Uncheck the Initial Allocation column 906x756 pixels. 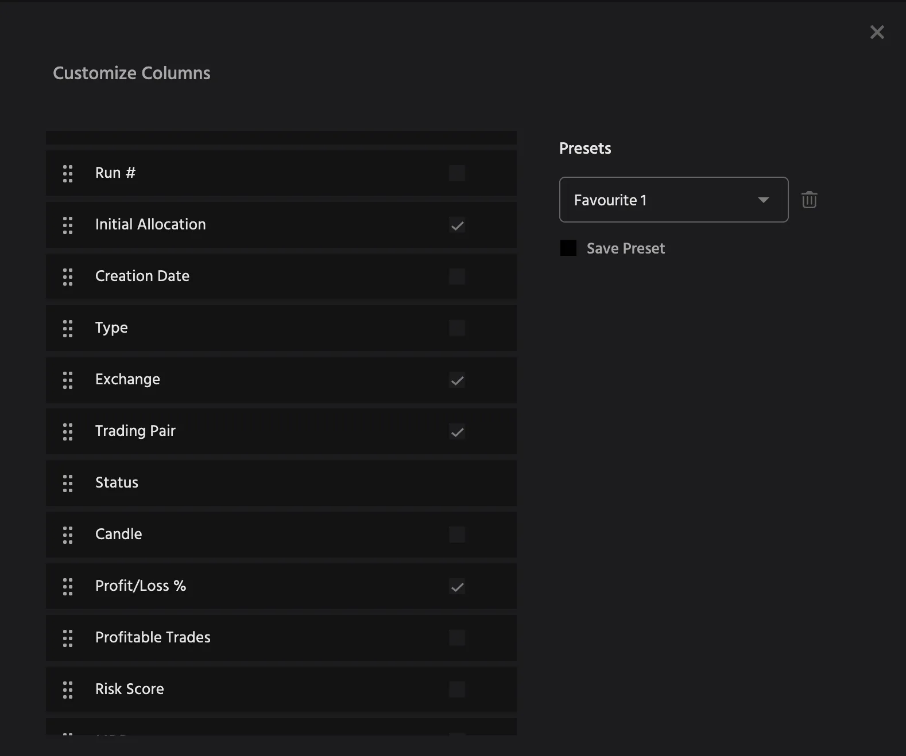tap(457, 225)
